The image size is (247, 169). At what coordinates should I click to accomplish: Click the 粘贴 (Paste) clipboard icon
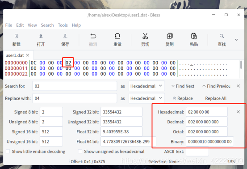[x=194, y=36]
